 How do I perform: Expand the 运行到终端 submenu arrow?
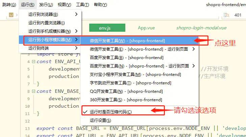(76, 48)
